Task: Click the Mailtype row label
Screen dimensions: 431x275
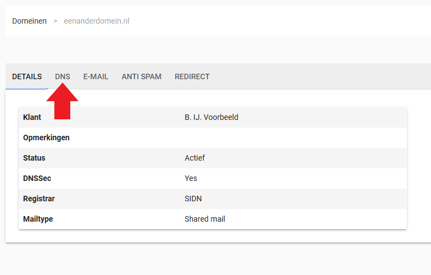Action: coord(38,219)
